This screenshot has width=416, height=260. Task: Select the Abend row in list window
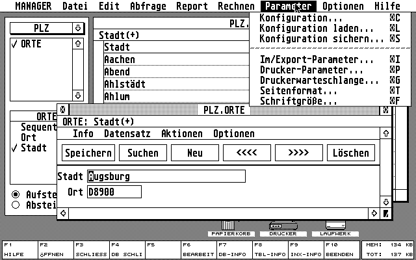pyautogui.click(x=176, y=71)
